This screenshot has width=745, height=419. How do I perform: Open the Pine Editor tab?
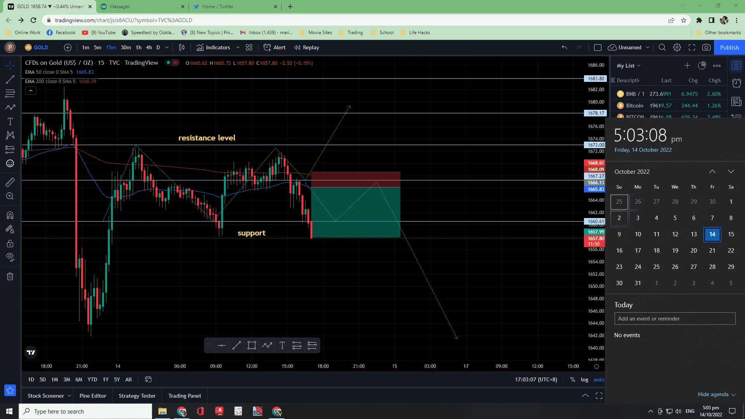point(93,396)
